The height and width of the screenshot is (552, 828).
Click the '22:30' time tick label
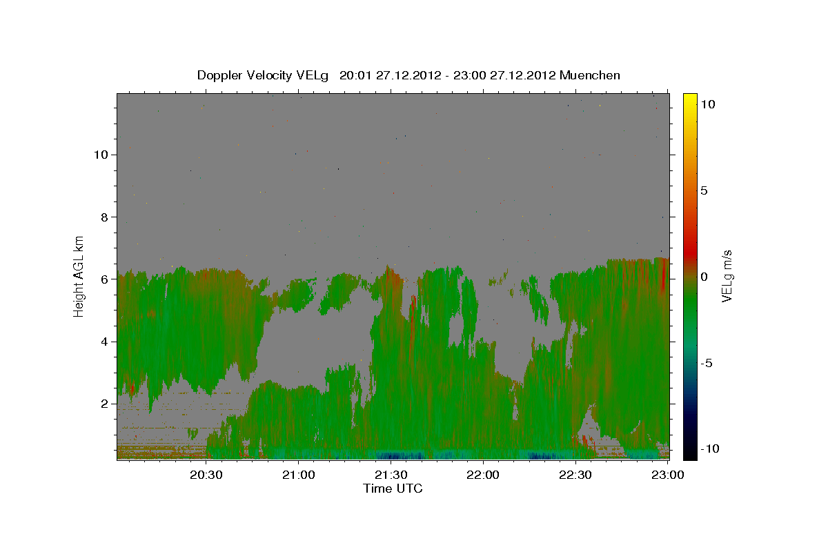[x=574, y=475]
